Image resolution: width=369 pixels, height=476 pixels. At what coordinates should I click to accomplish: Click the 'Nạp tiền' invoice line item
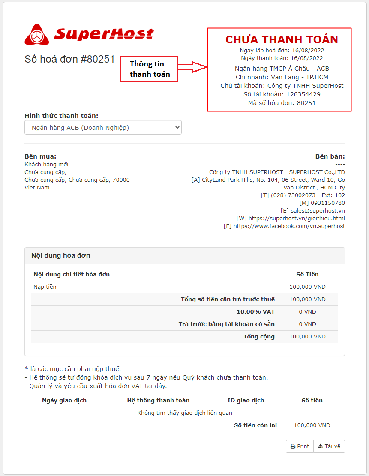(45, 287)
